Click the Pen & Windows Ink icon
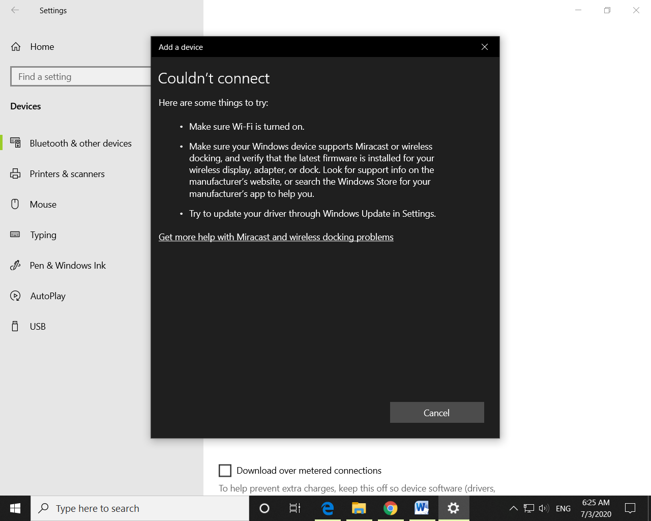Image resolution: width=651 pixels, height=521 pixels. [15, 265]
